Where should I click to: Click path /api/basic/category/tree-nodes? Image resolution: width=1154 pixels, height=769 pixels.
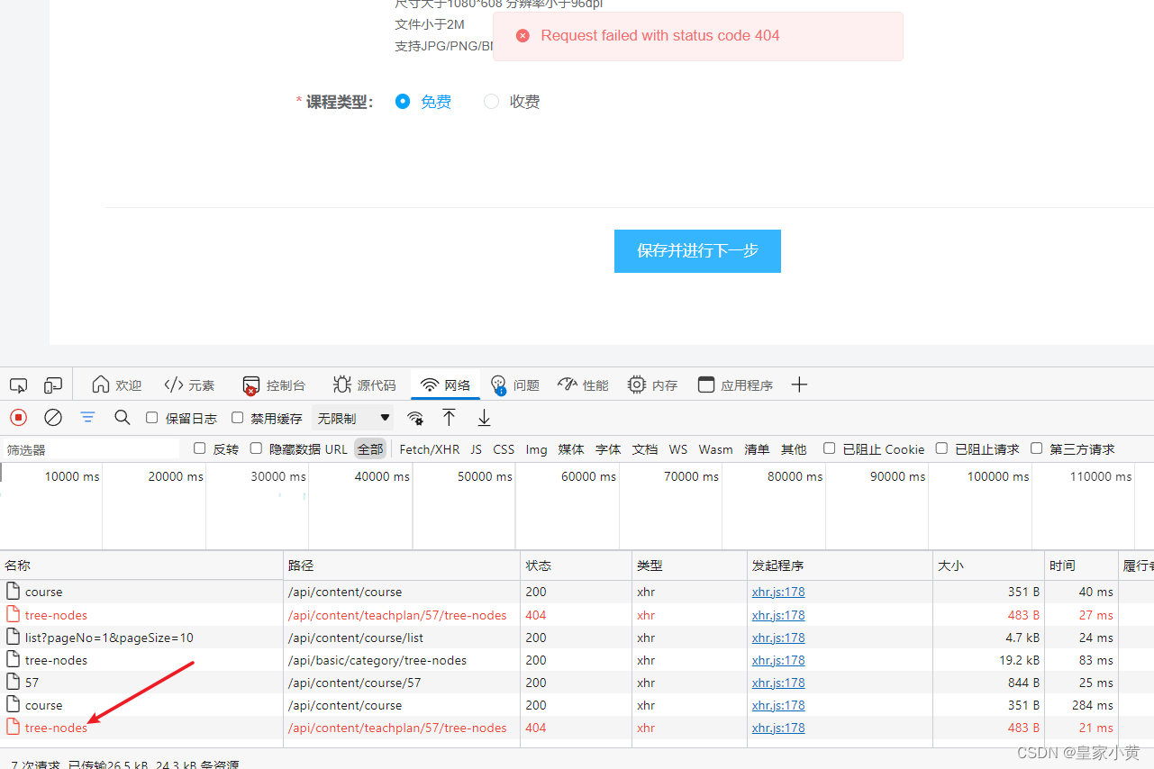(x=377, y=660)
